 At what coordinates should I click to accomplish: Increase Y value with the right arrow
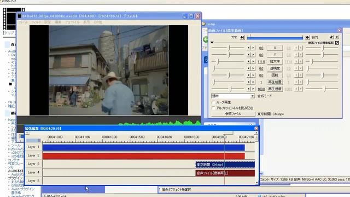[x=253, y=55]
